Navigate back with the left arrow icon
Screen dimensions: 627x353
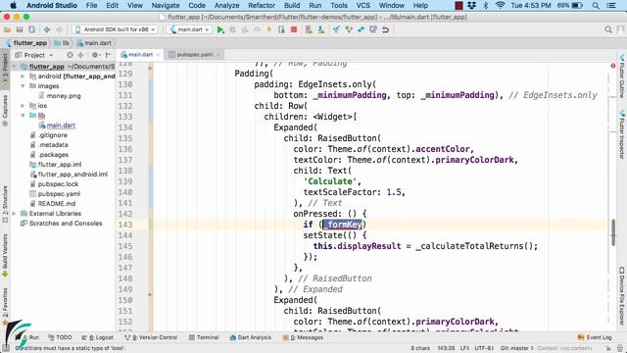coord(47,29)
